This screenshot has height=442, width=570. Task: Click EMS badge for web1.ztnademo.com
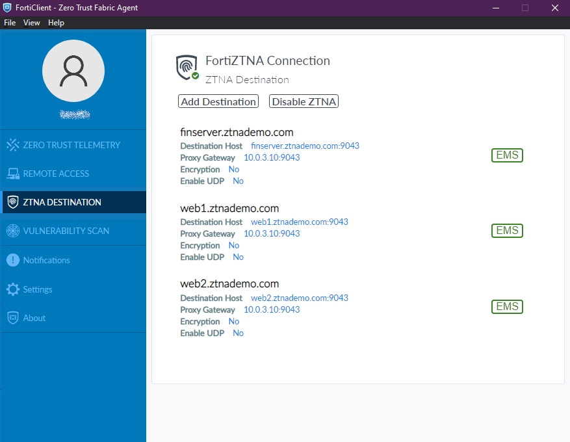(507, 231)
